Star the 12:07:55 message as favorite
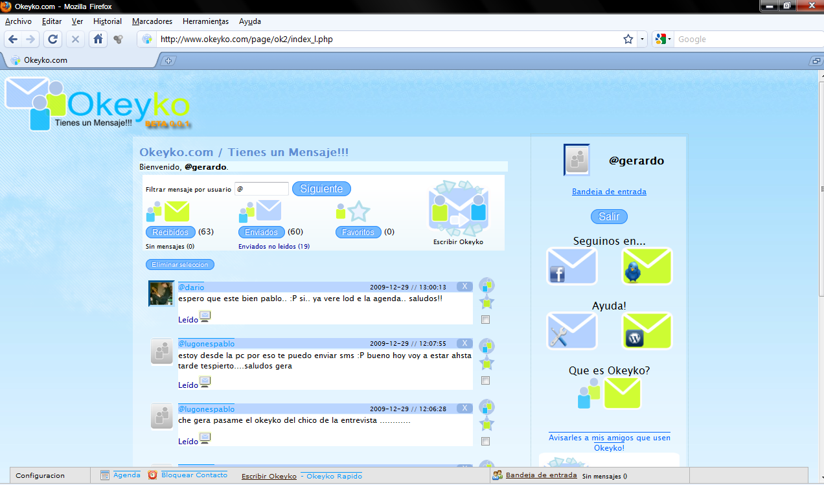 [486, 363]
